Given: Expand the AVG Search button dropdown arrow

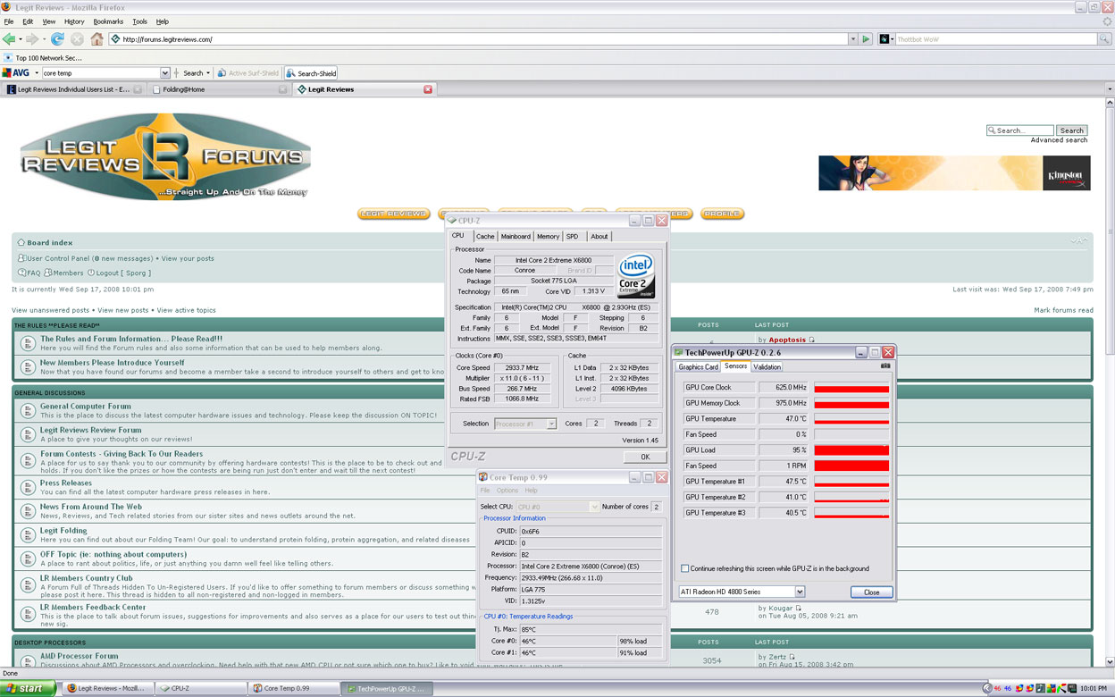Looking at the screenshot, I should (x=208, y=73).
